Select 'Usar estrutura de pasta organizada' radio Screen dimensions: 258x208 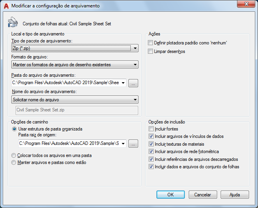pos(14,129)
